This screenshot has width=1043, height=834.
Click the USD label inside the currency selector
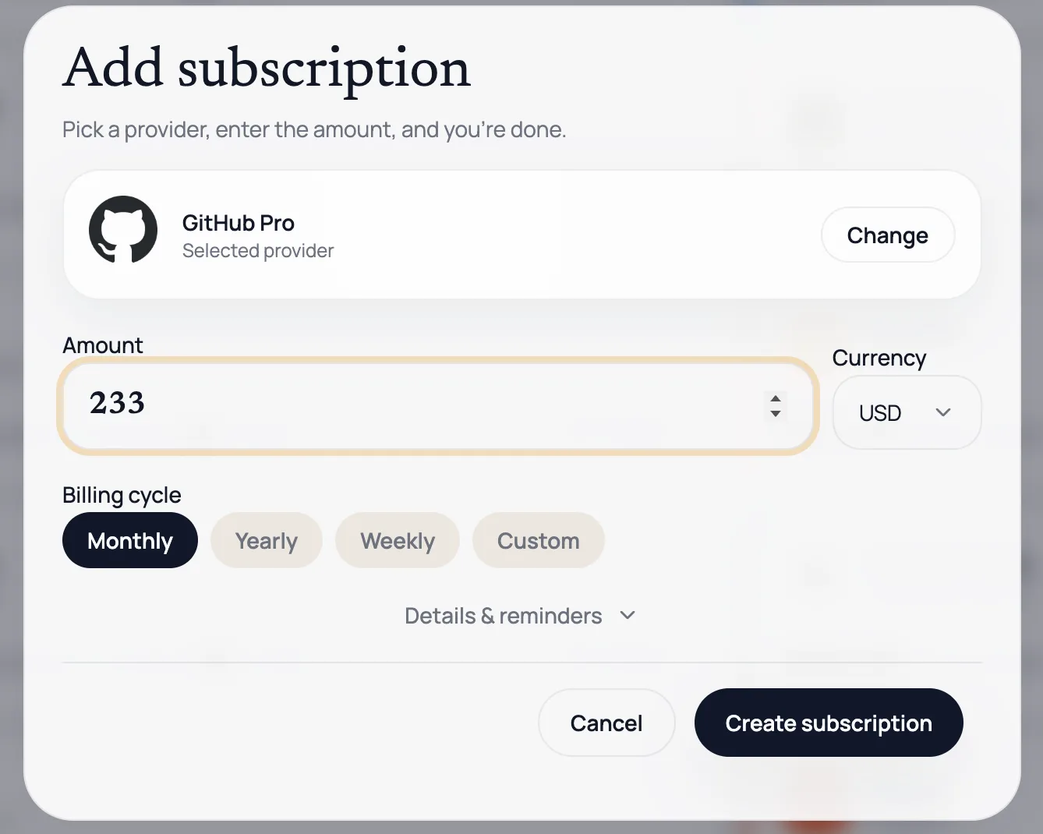[879, 412]
